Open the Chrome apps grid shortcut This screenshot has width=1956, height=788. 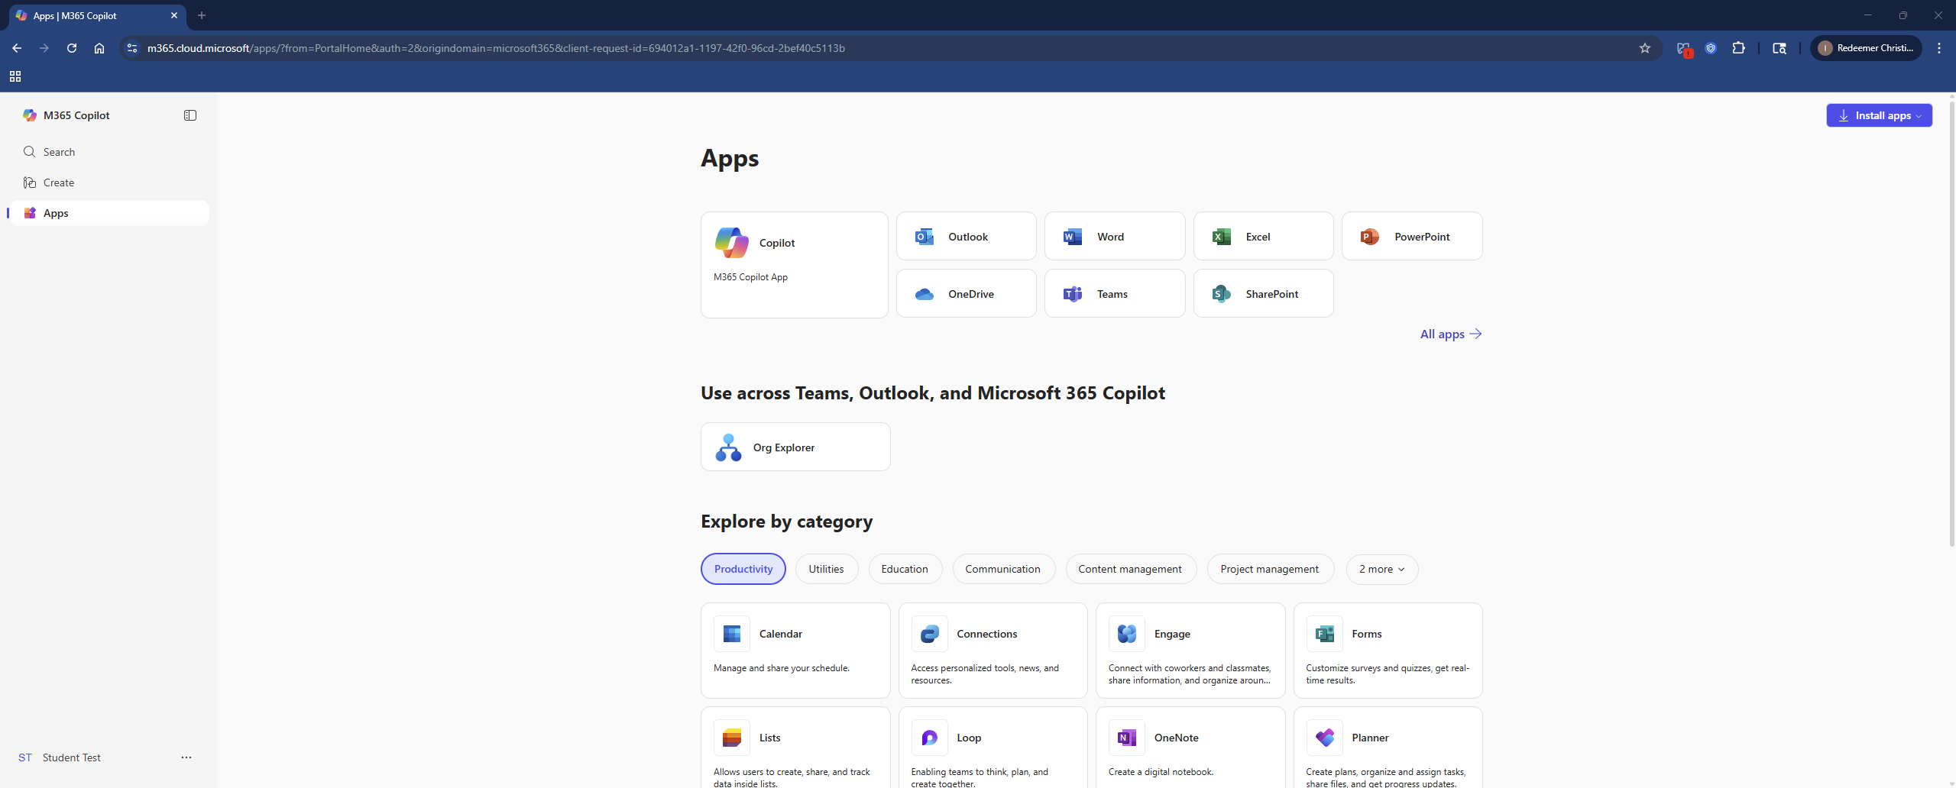point(15,76)
